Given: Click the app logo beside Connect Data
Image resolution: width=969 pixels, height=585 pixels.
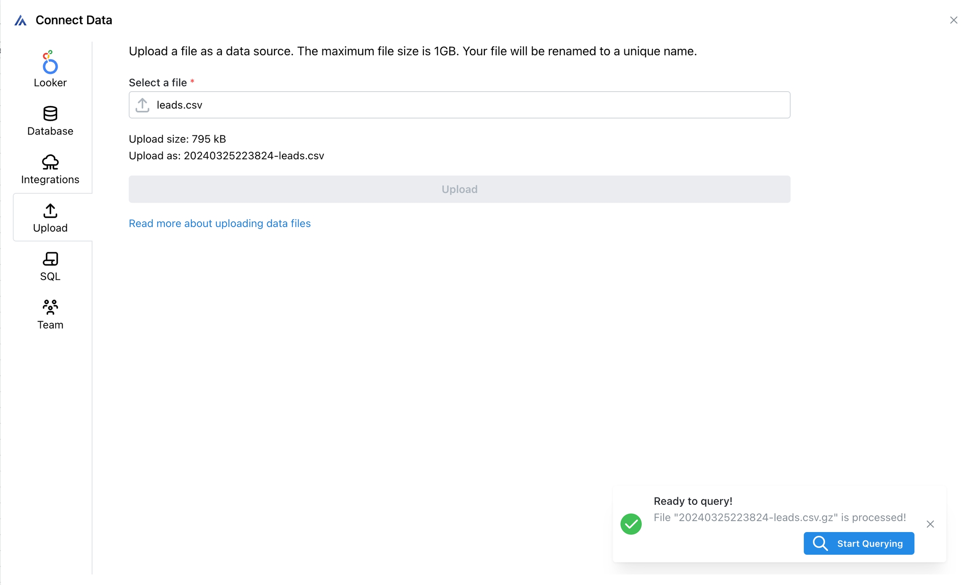Looking at the screenshot, I should 20,20.
